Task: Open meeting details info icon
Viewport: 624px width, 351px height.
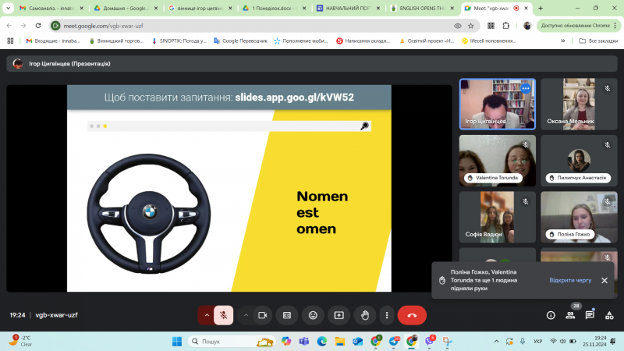Action: [551, 315]
